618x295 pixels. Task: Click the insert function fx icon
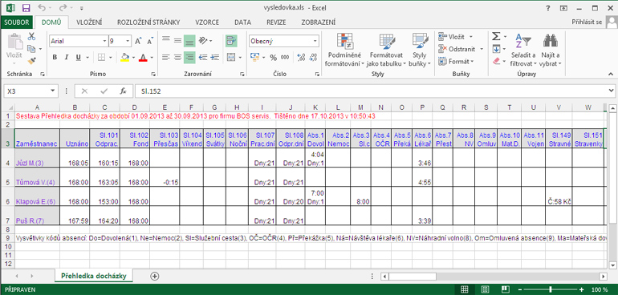click(123, 91)
